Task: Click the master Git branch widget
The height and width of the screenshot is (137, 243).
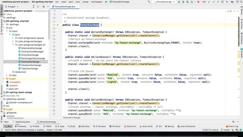Action: [226, 130]
